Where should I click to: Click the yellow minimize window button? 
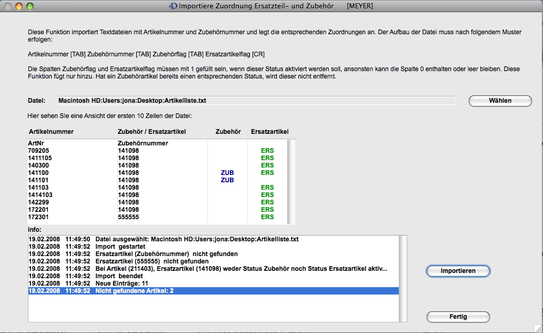tap(19, 7)
